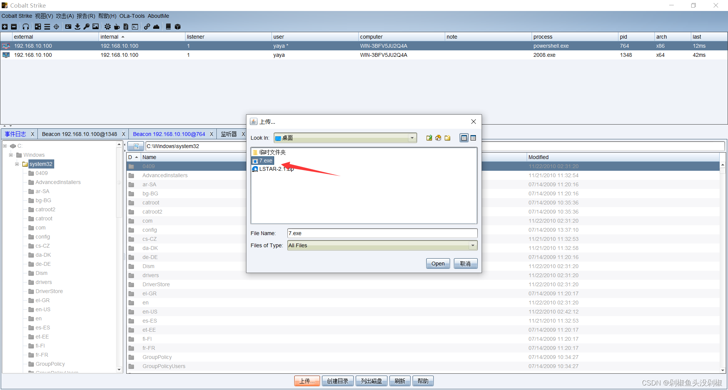
Task: Open the OLa-Tools menu
Action: (132, 16)
